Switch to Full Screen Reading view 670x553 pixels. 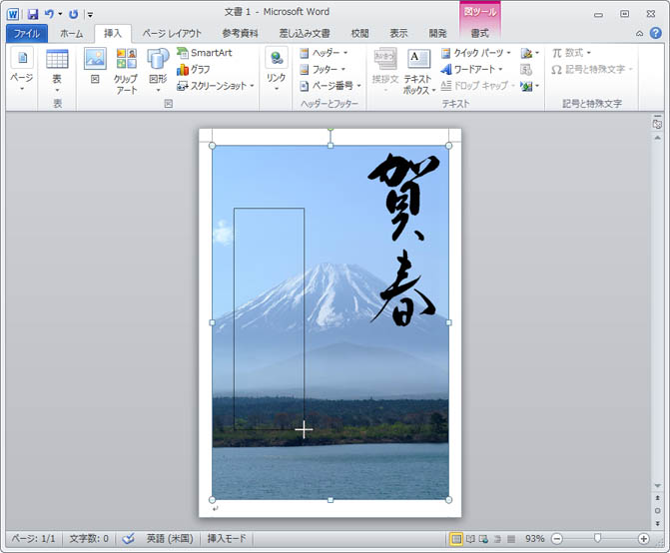click(x=470, y=538)
